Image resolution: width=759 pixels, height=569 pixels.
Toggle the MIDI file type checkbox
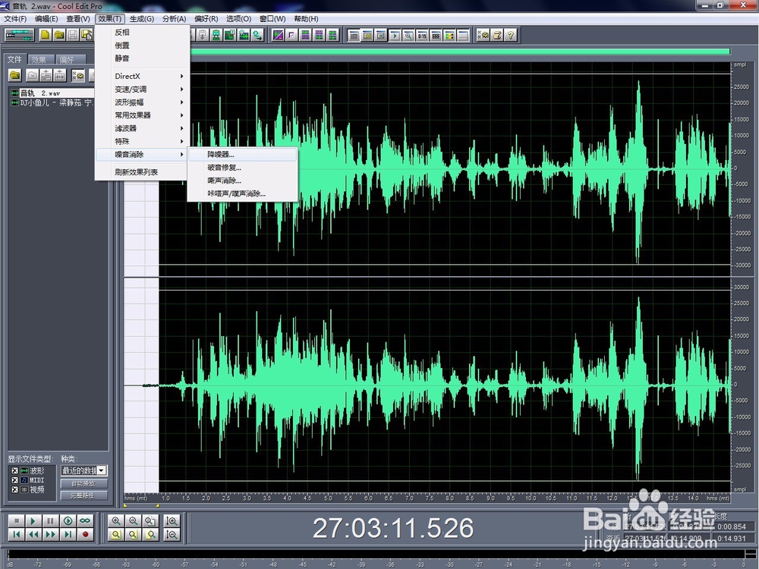pyautogui.click(x=14, y=480)
